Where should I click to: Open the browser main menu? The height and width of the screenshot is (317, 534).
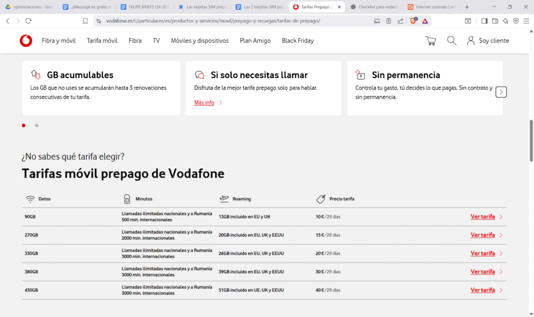[x=526, y=21]
